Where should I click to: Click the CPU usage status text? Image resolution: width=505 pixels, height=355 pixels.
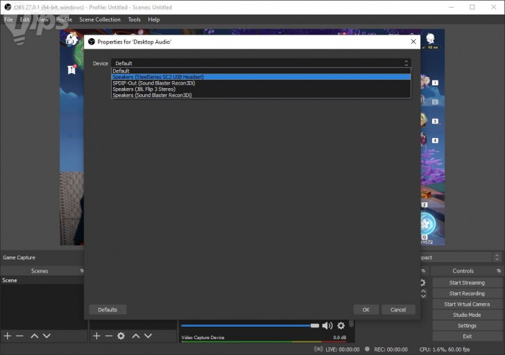445,349
